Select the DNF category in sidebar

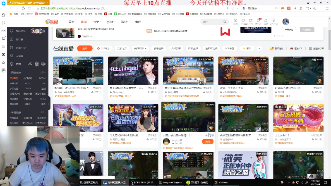43,83
